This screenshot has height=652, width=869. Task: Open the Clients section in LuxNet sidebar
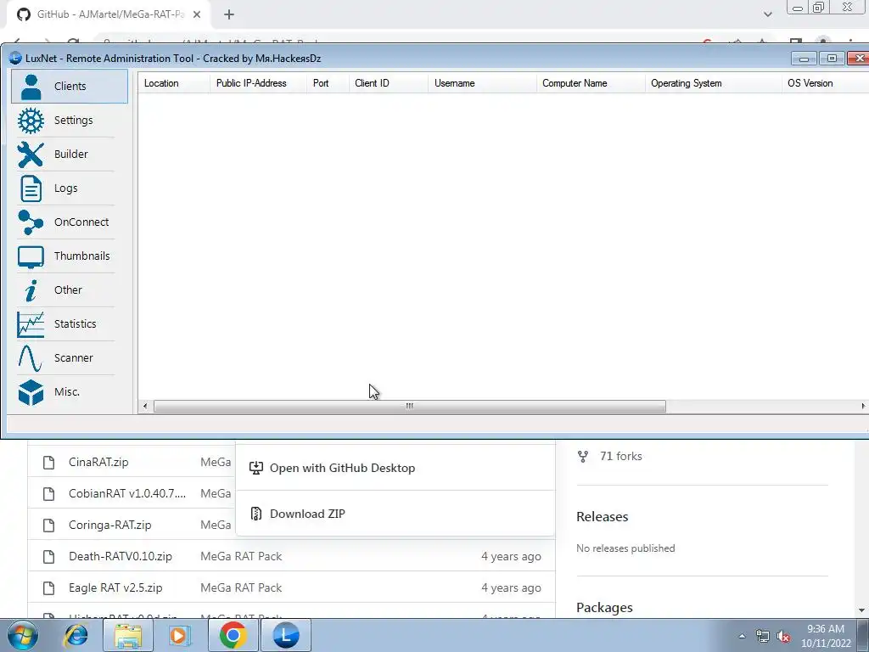pyautogui.click(x=70, y=86)
